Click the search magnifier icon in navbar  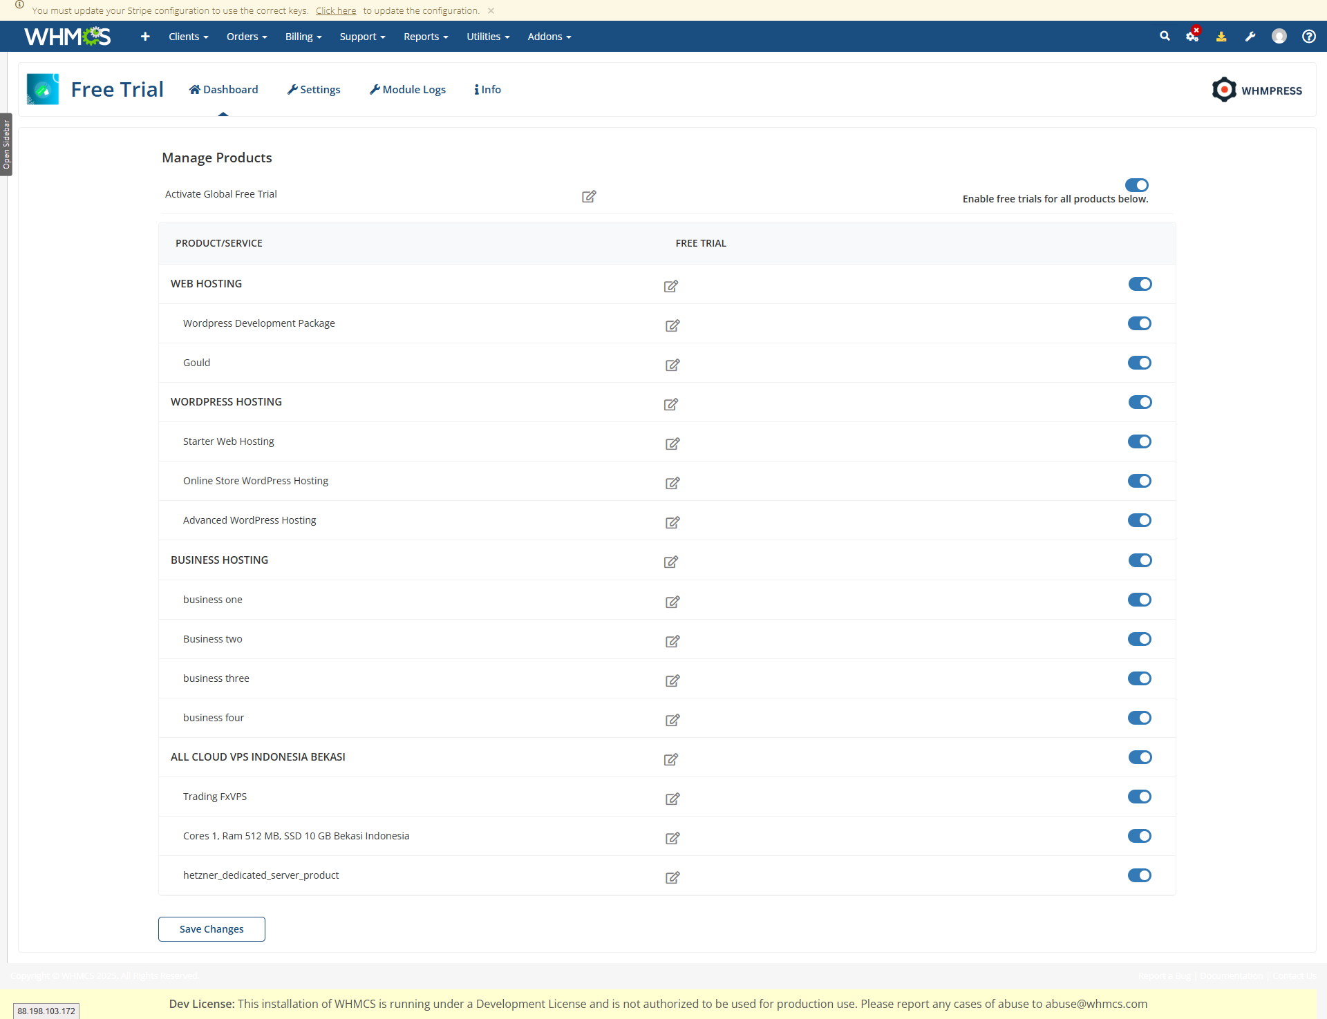pyautogui.click(x=1165, y=36)
